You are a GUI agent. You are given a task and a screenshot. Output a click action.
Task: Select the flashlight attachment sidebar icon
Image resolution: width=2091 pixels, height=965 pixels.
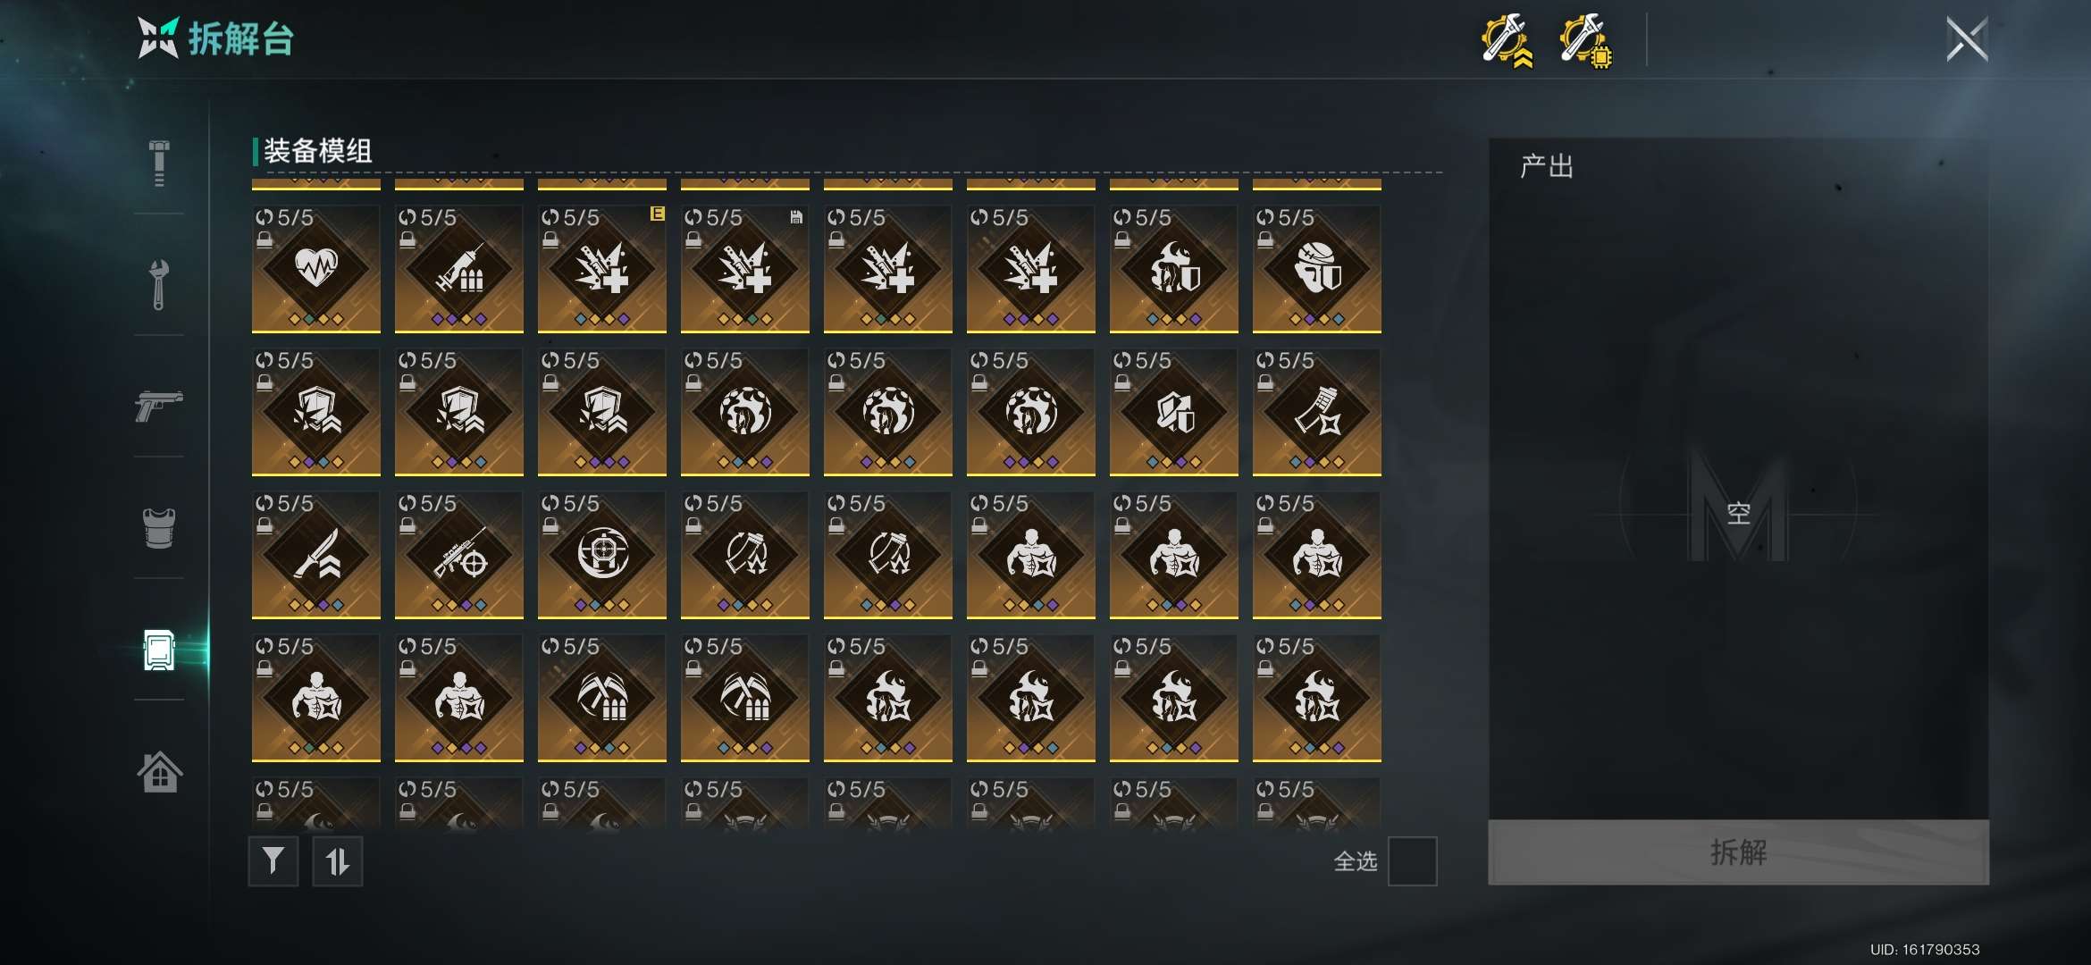click(x=159, y=163)
